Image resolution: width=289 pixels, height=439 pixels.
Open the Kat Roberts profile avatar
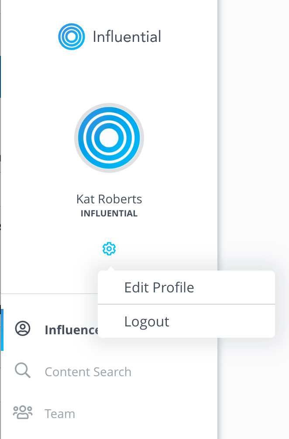[109, 138]
